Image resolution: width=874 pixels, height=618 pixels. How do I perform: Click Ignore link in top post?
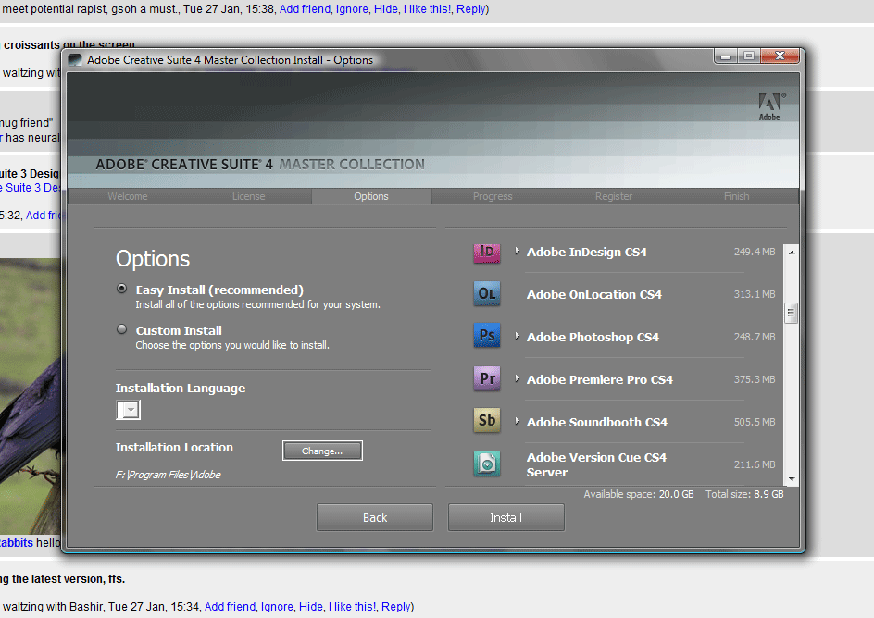pos(352,9)
